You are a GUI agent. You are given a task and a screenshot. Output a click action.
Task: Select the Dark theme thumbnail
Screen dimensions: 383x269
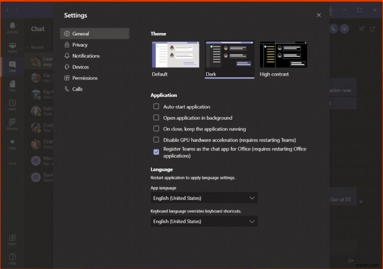pos(229,55)
